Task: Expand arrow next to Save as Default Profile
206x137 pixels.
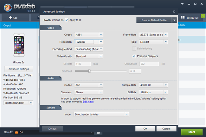Action: click(x=174, y=20)
